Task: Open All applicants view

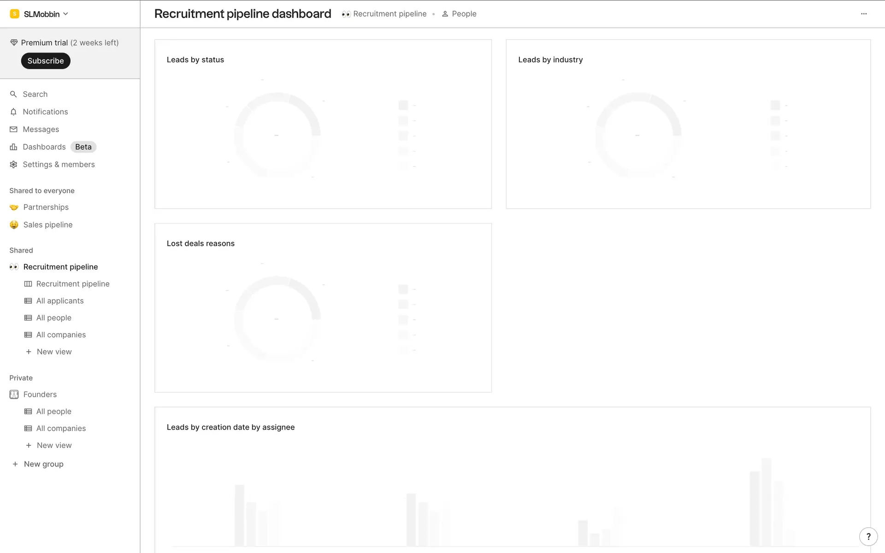Action: pos(60,301)
